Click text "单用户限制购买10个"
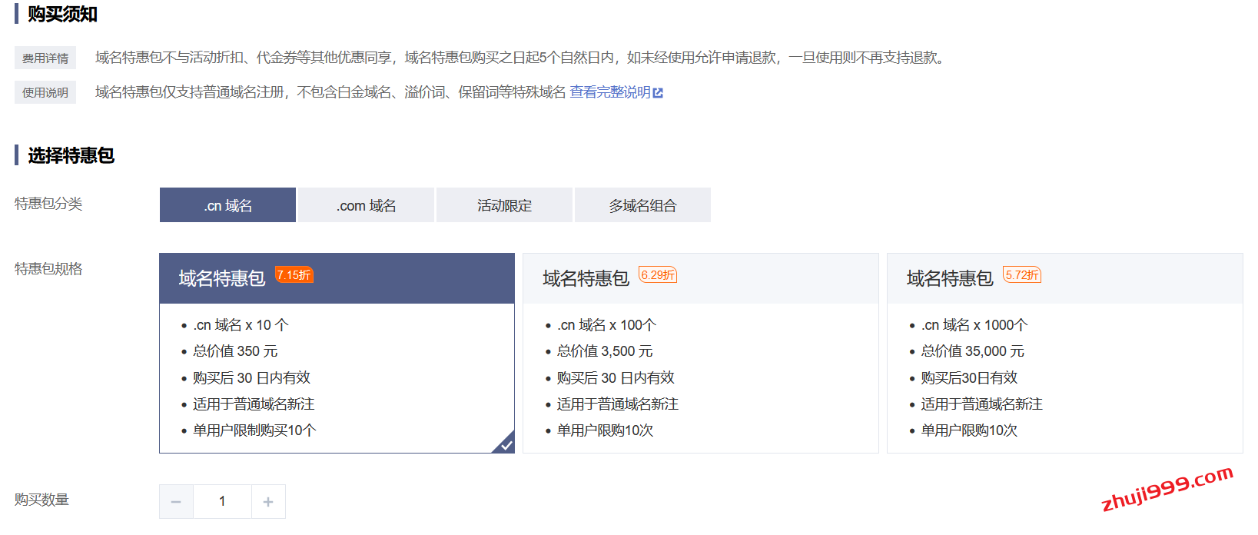The height and width of the screenshot is (535, 1258). 254,430
